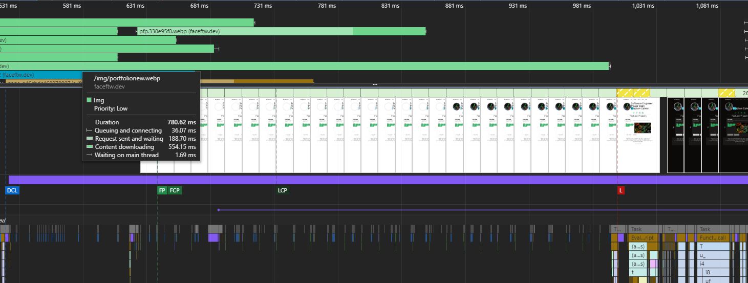The image size is (748, 283).
Task: Click the first yellow striped dropped frame
Action: 625,93
